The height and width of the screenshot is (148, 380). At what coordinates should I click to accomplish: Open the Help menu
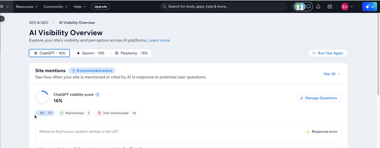pyautogui.click(x=80, y=6)
